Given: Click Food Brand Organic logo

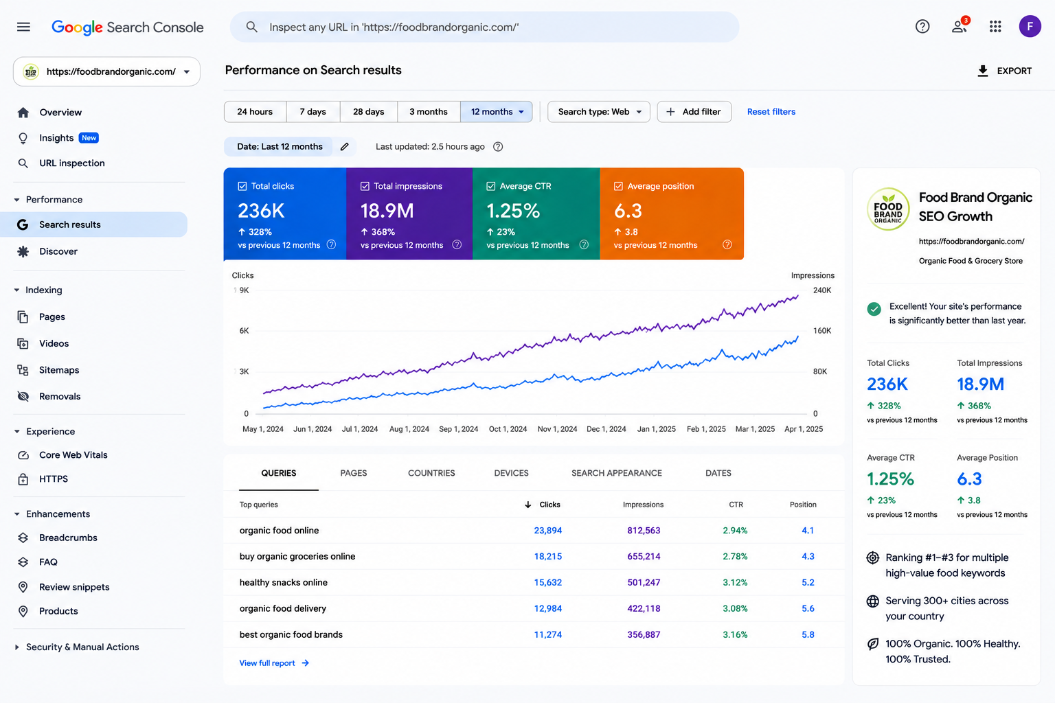Looking at the screenshot, I should coord(888,209).
